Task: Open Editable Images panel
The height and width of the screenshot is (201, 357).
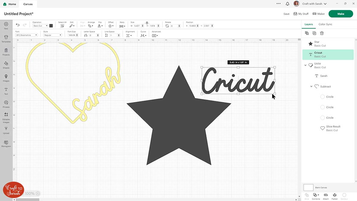Action: coord(6,118)
